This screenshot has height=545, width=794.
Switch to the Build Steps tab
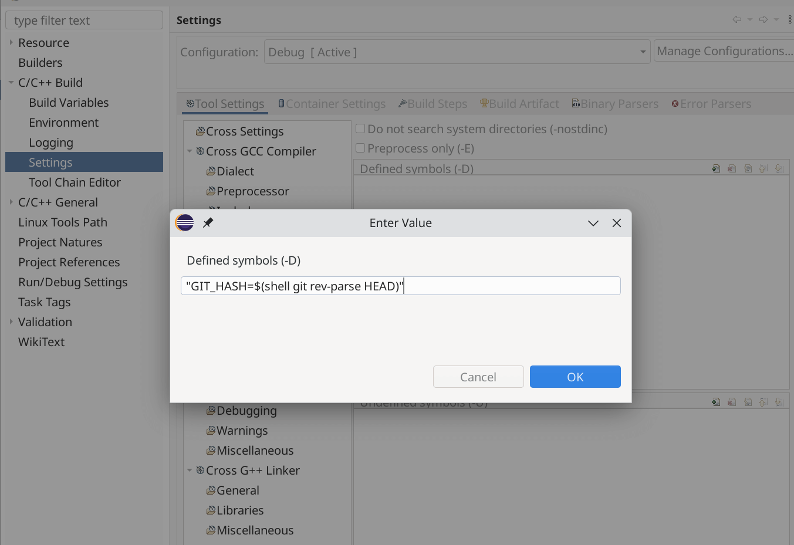433,103
